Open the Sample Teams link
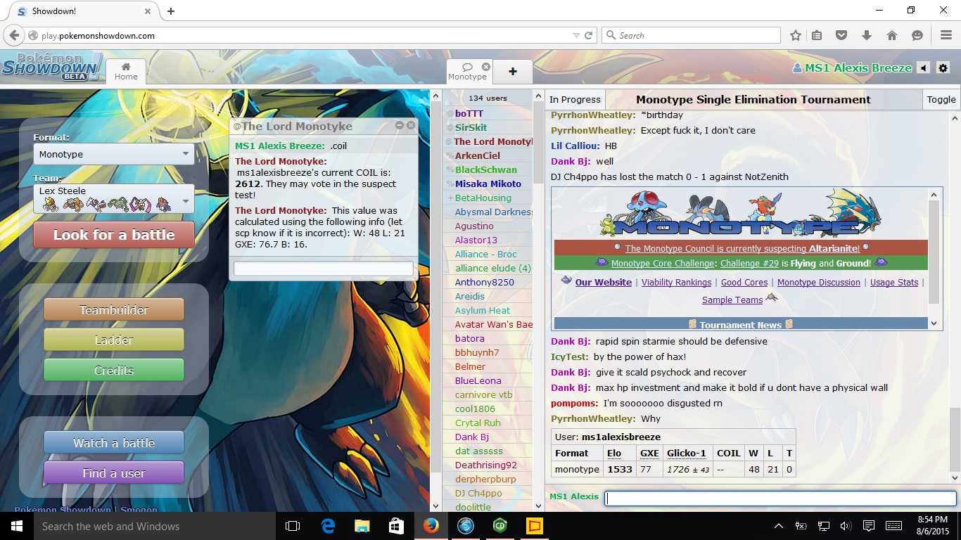Image resolution: width=961 pixels, height=540 pixels. [732, 300]
